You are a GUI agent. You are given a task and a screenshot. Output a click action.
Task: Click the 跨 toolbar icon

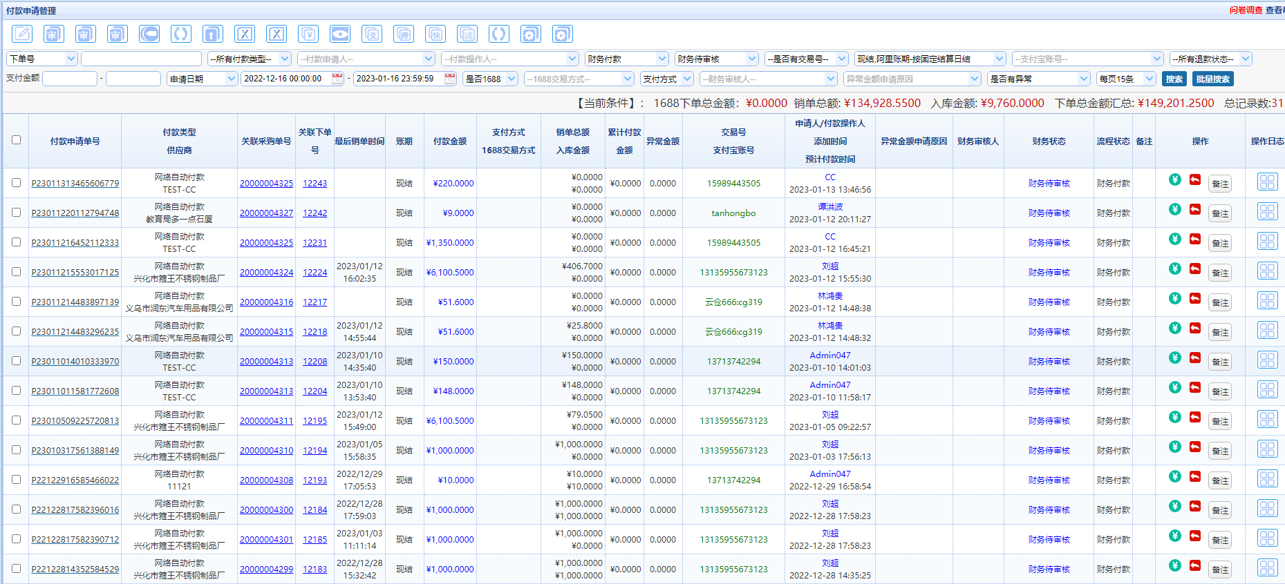click(404, 34)
